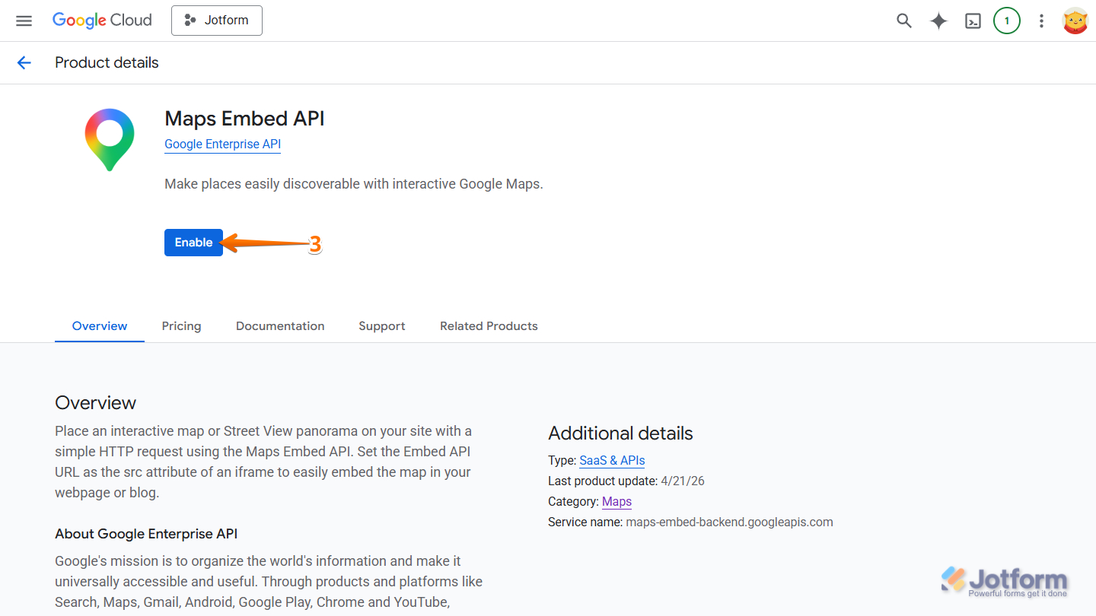The image size is (1096, 616).
Task: Open the Google Enterprise API link
Action: (222, 144)
